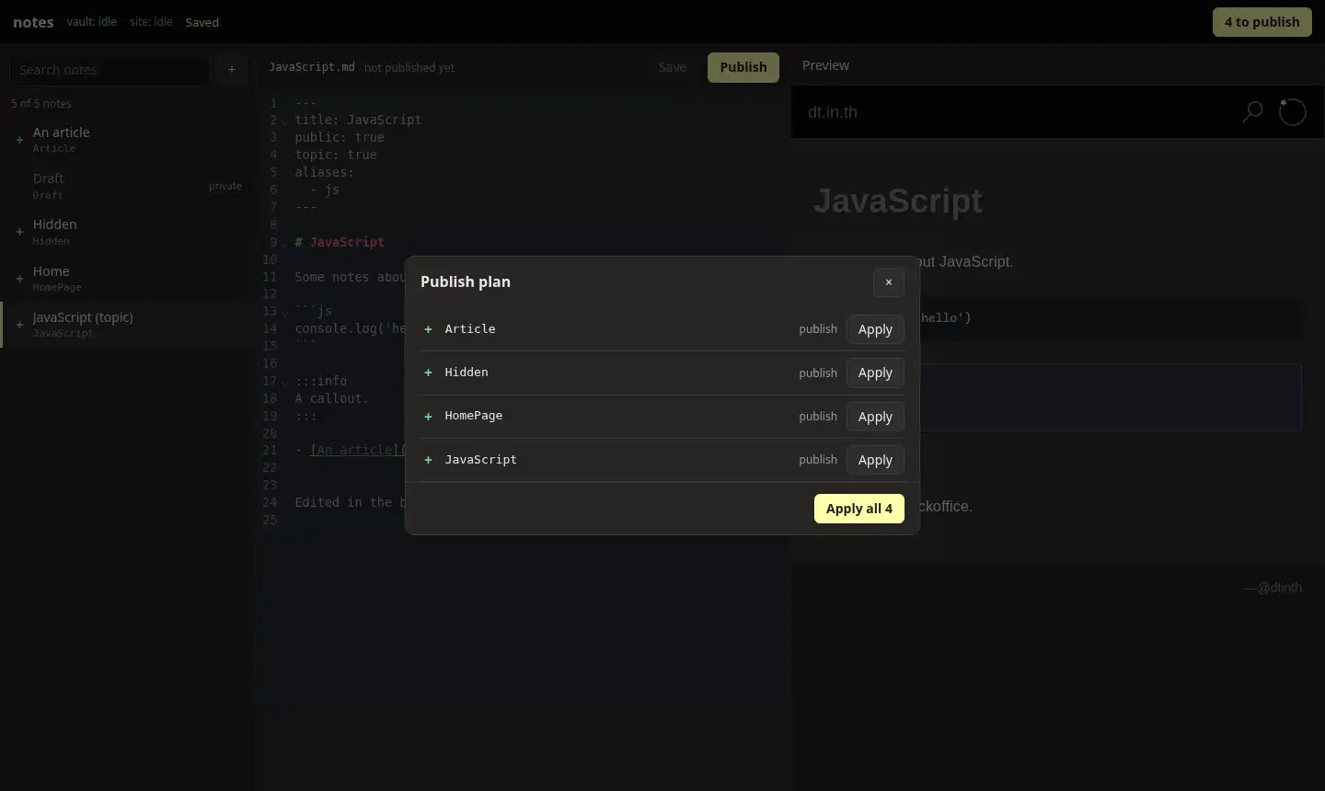Focus the Search notes field
The image size is (1325, 791).
[x=110, y=70]
